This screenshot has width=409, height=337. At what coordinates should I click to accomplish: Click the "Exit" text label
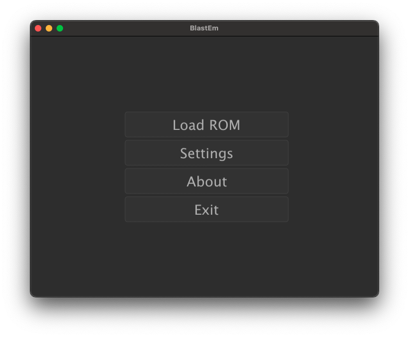[207, 210]
